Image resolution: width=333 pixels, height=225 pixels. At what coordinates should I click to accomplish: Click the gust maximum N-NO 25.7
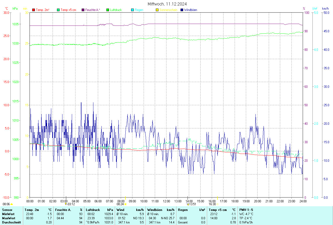point(168,218)
